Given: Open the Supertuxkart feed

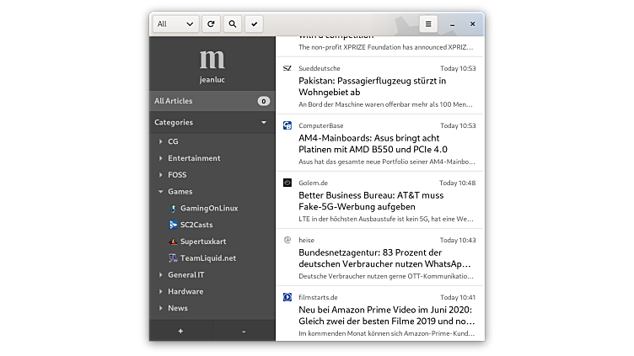Looking at the screenshot, I should tap(202, 242).
